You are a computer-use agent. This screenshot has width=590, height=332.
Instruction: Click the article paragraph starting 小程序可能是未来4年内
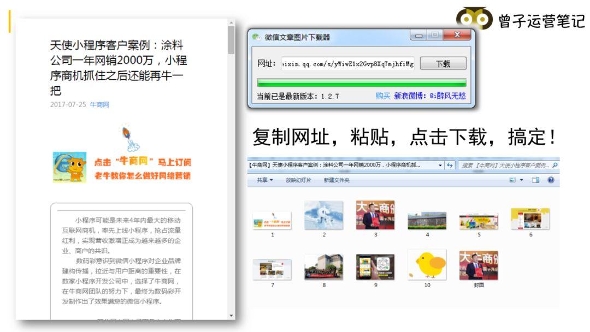[x=121, y=235]
